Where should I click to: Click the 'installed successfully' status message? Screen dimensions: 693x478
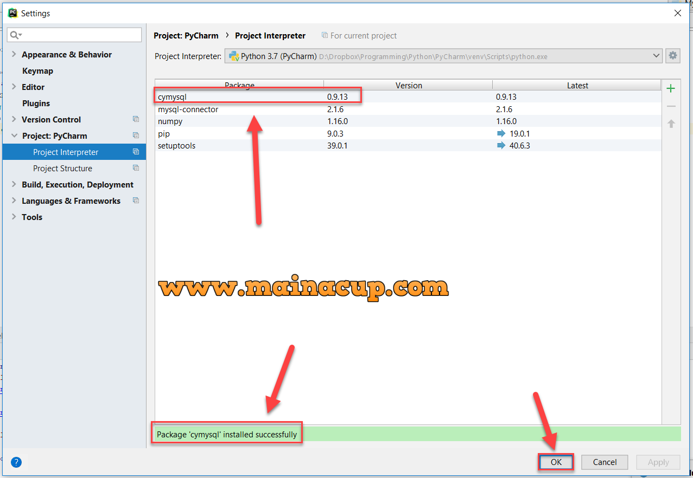tap(227, 435)
